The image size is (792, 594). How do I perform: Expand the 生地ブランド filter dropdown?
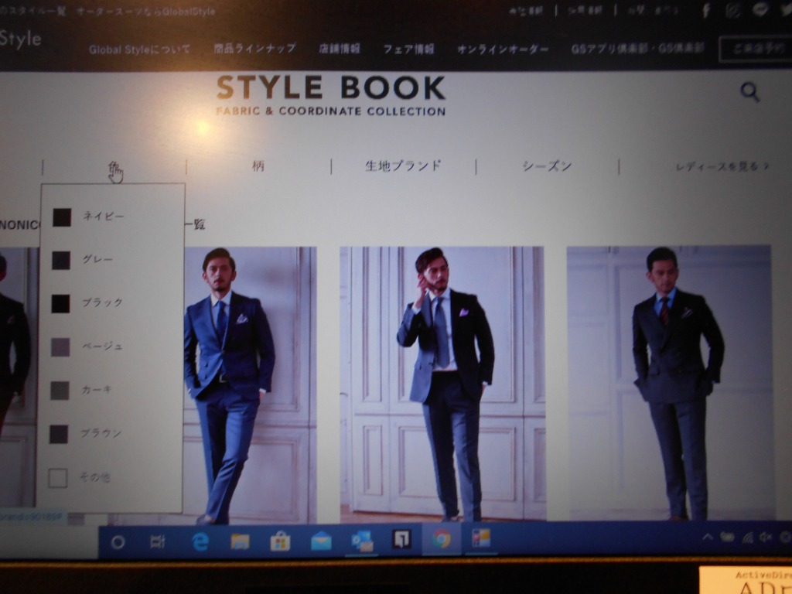point(403,166)
